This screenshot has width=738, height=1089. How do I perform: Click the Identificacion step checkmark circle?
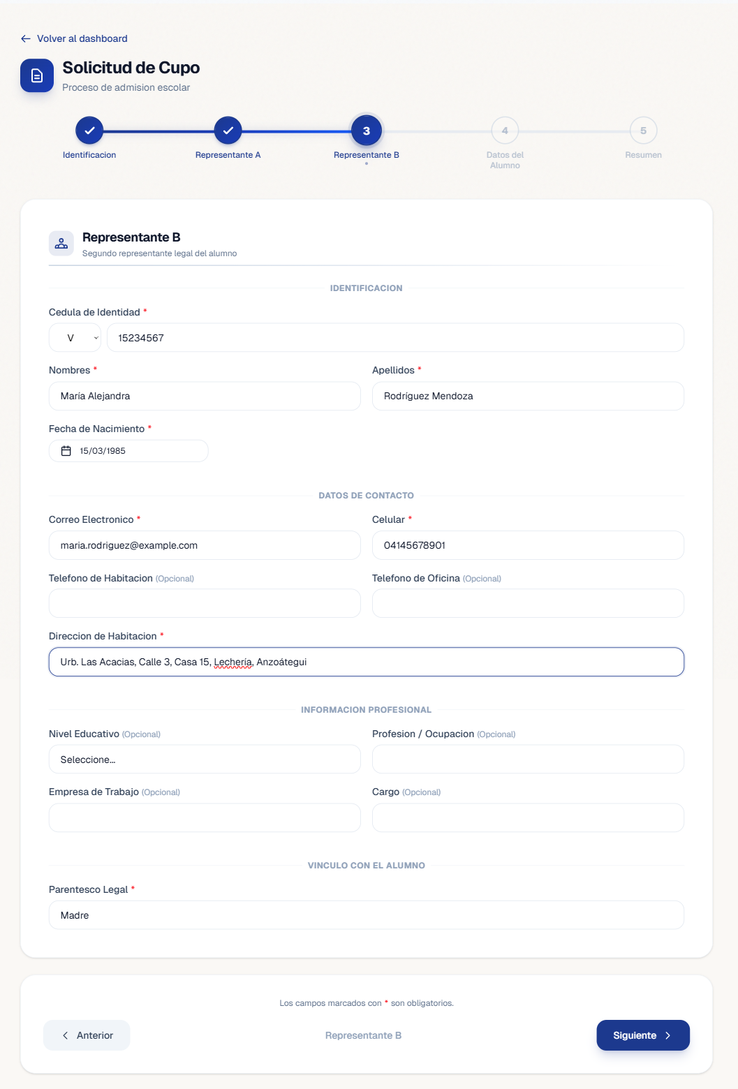(x=89, y=131)
